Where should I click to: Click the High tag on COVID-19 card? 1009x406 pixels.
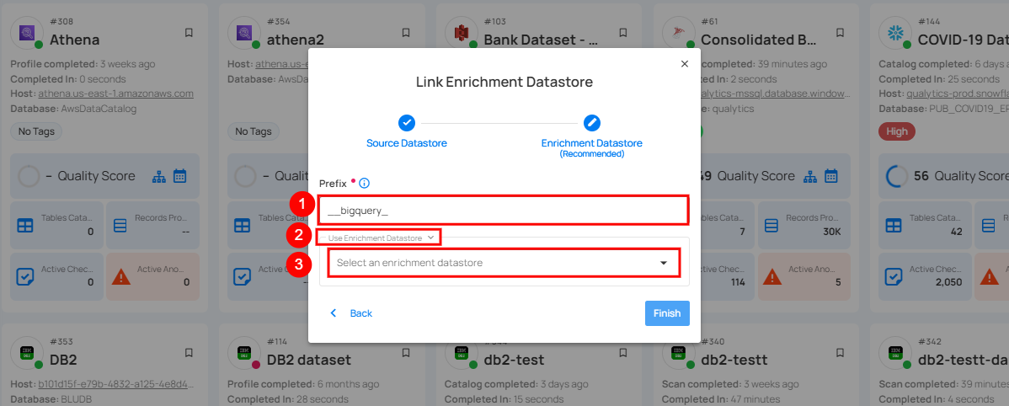897,131
